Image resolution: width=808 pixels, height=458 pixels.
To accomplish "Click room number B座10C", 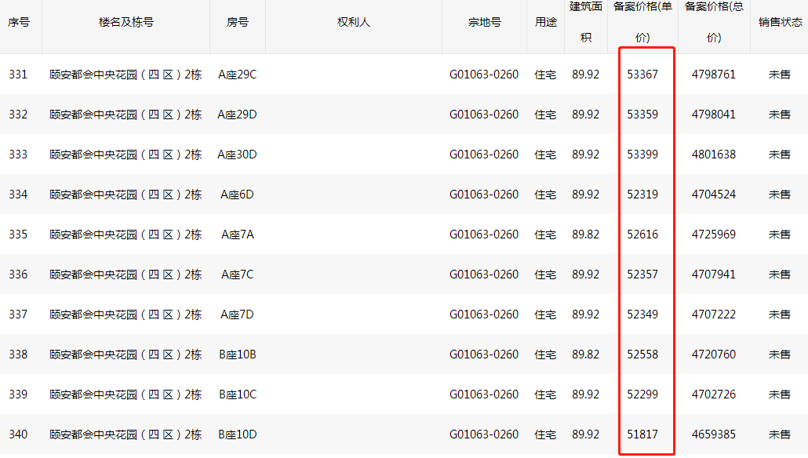I will click(237, 394).
